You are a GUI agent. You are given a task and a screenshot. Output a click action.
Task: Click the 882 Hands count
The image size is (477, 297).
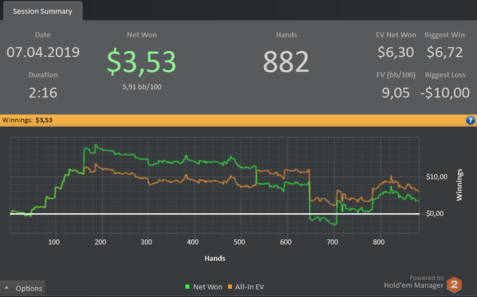pos(286,62)
